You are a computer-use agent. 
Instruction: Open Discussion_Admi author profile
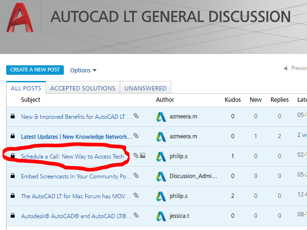point(193,176)
